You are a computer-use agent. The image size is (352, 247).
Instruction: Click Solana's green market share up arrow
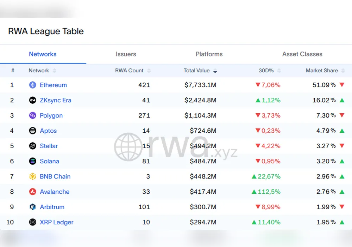[x=342, y=161]
